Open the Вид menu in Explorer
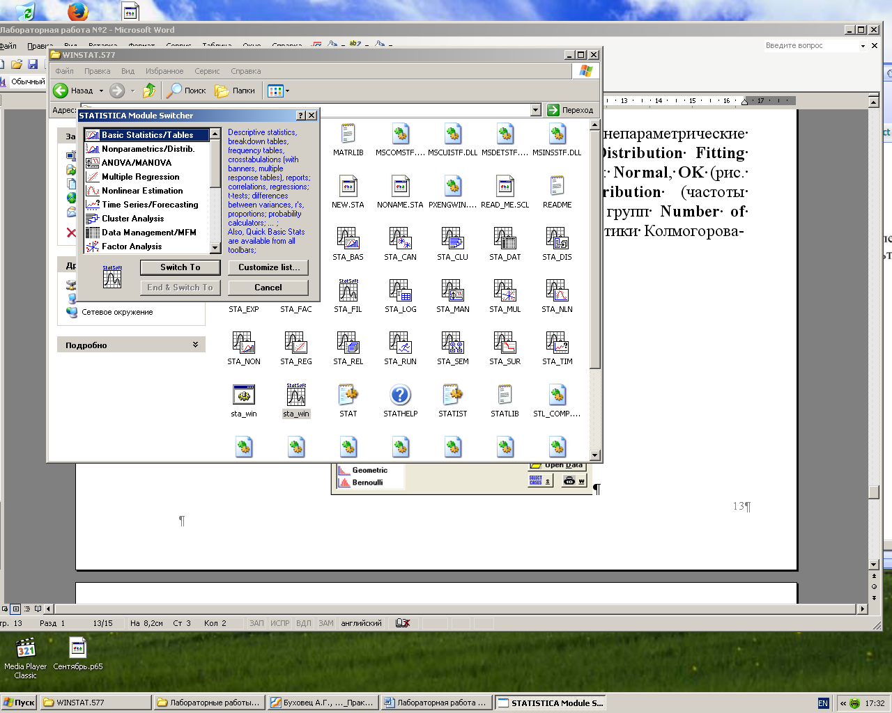The width and height of the screenshot is (892, 713). point(128,71)
